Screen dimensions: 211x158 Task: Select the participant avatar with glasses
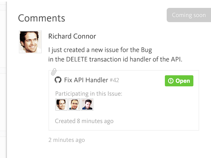tap(74, 105)
